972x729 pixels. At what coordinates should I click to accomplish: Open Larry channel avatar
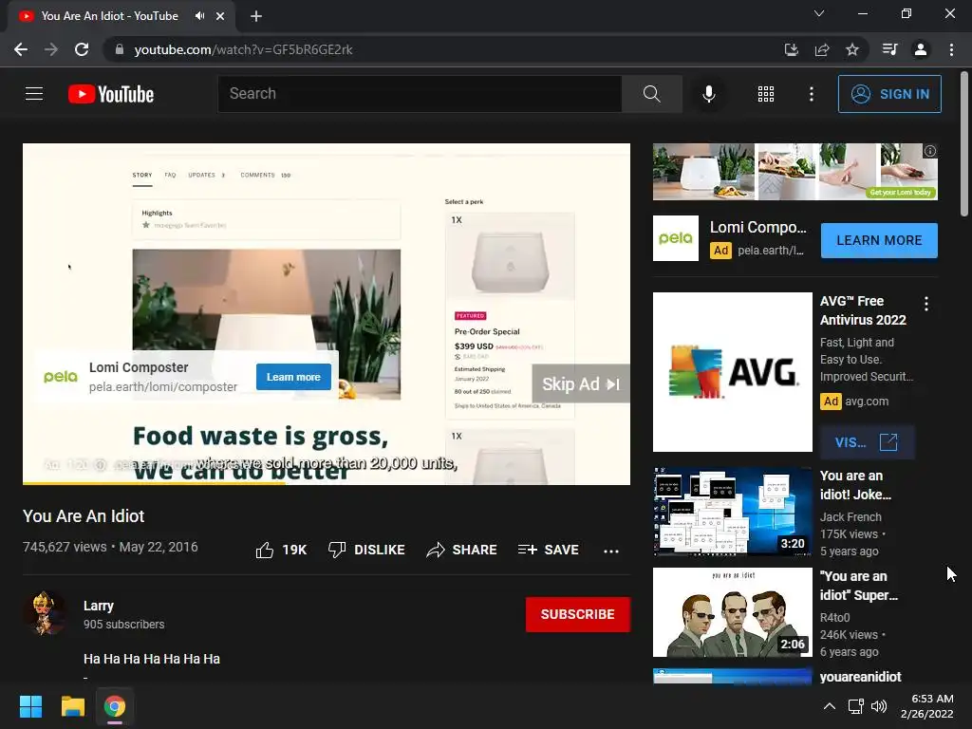(x=45, y=613)
